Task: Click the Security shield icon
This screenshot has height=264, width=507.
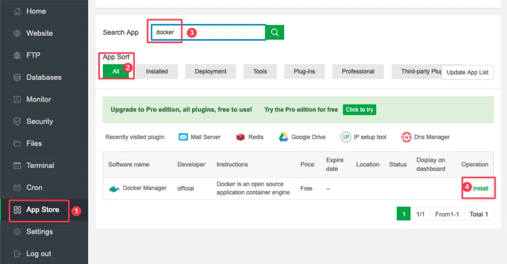Action: (x=17, y=121)
